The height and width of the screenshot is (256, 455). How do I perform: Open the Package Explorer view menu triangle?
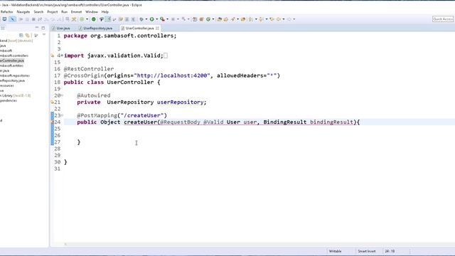tap(44, 35)
